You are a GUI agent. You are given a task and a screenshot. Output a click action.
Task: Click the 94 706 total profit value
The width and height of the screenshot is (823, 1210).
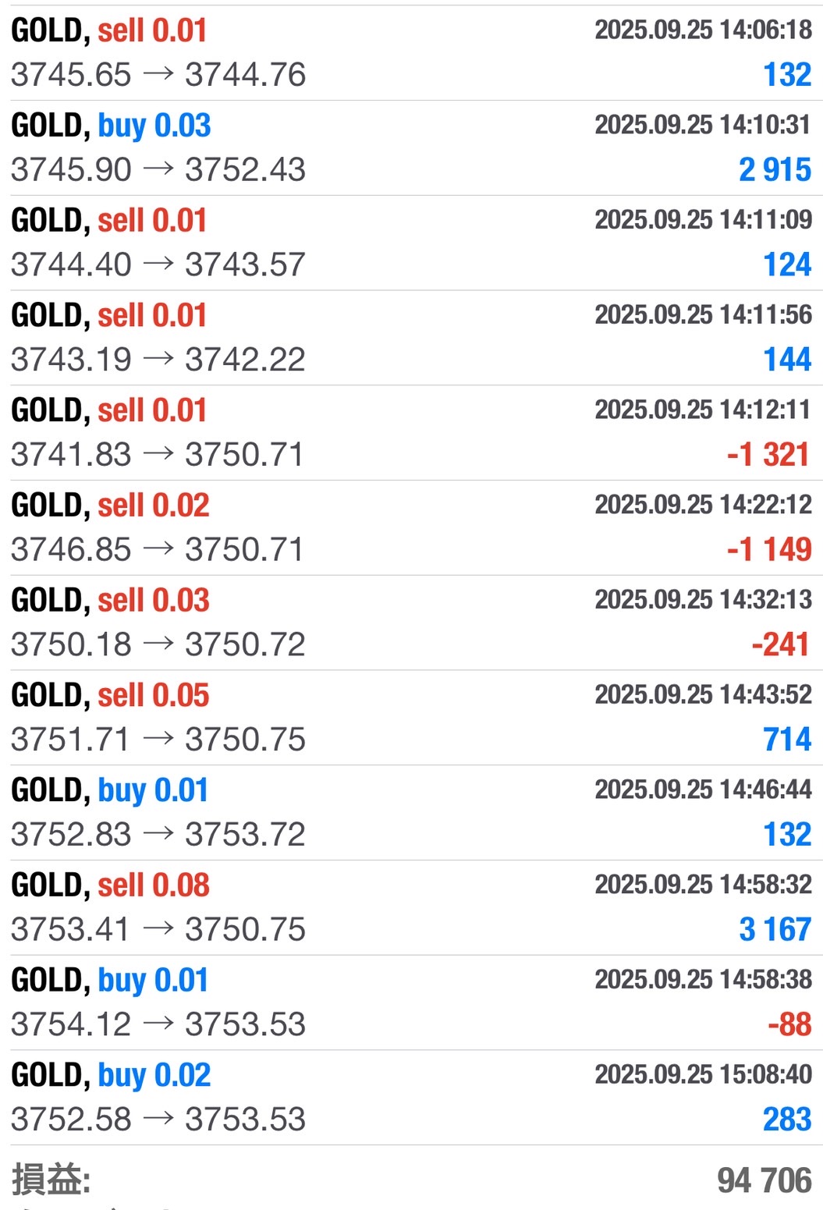coord(764,1180)
